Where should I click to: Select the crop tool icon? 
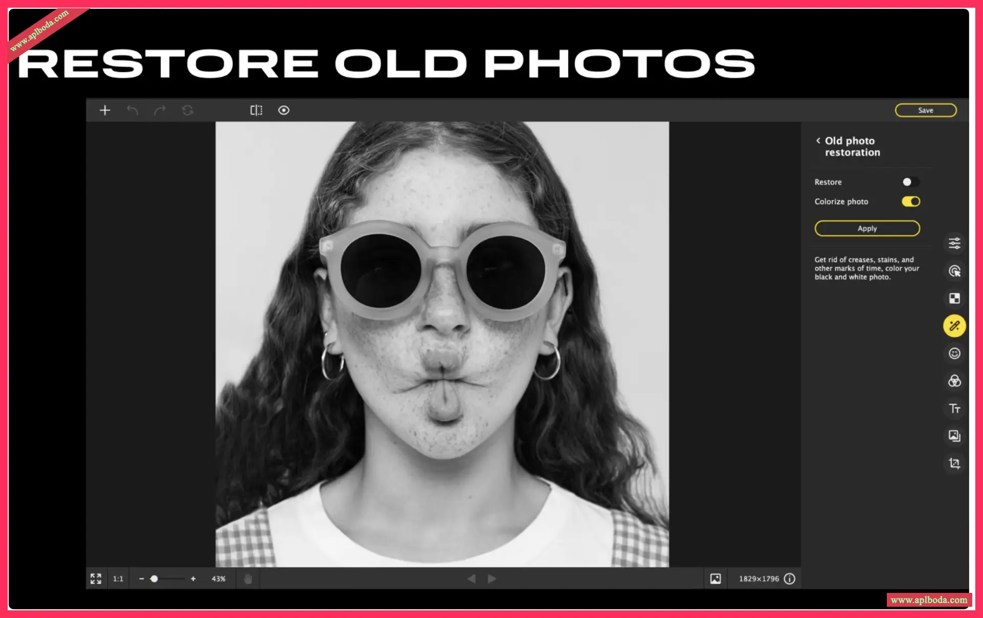point(954,463)
